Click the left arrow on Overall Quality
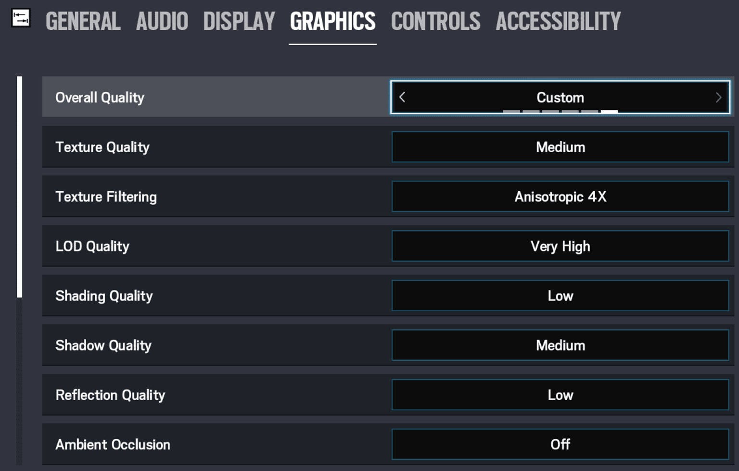Viewport: 739px width, 471px height. point(402,97)
